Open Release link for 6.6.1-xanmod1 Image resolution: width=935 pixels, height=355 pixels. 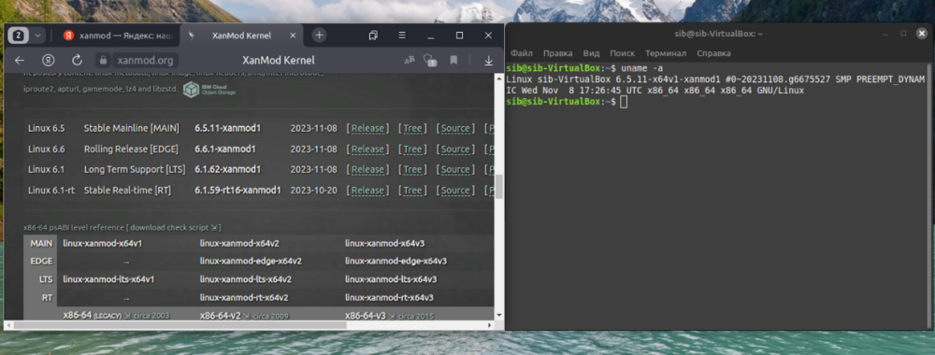pos(367,149)
